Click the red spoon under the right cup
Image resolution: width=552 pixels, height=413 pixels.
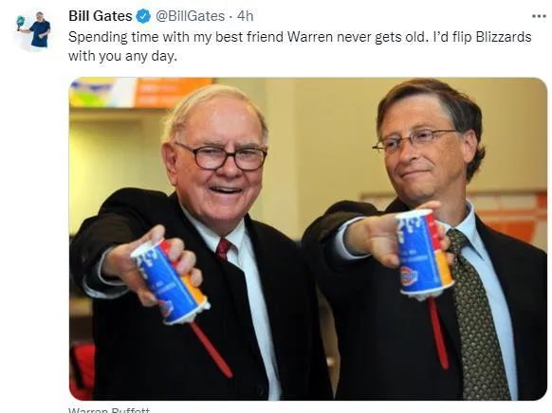[438, 333]
